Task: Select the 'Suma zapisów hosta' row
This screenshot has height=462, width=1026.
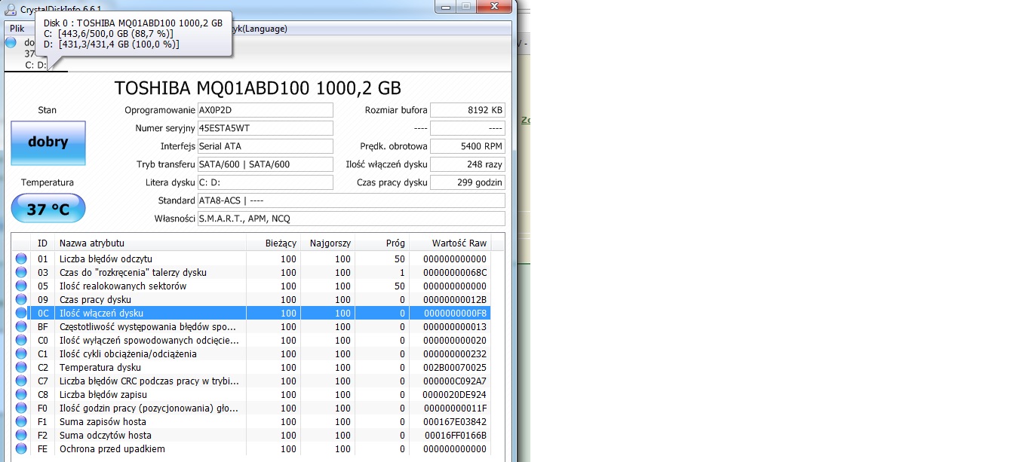Action: point(251,421)
